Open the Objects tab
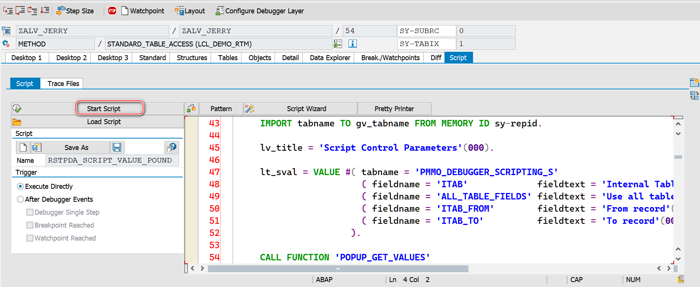This screenshot has height=287, width=700. [x=260, y=57]
